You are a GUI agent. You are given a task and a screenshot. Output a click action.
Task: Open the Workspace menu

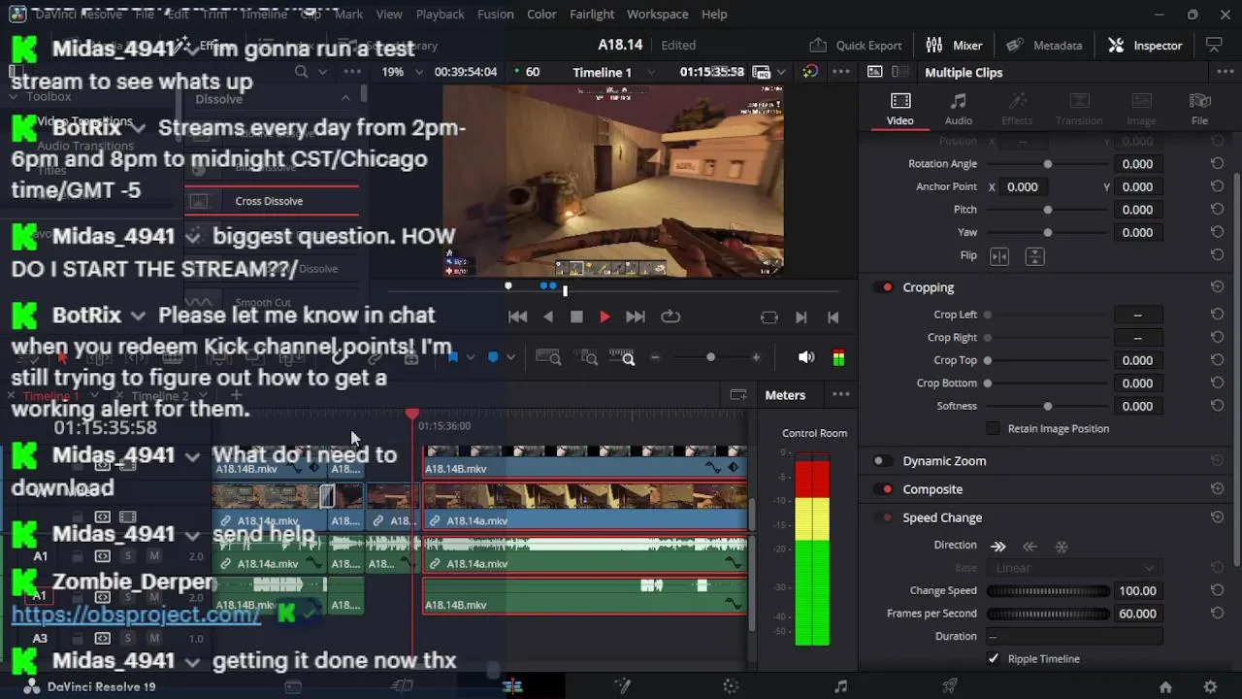657,14
